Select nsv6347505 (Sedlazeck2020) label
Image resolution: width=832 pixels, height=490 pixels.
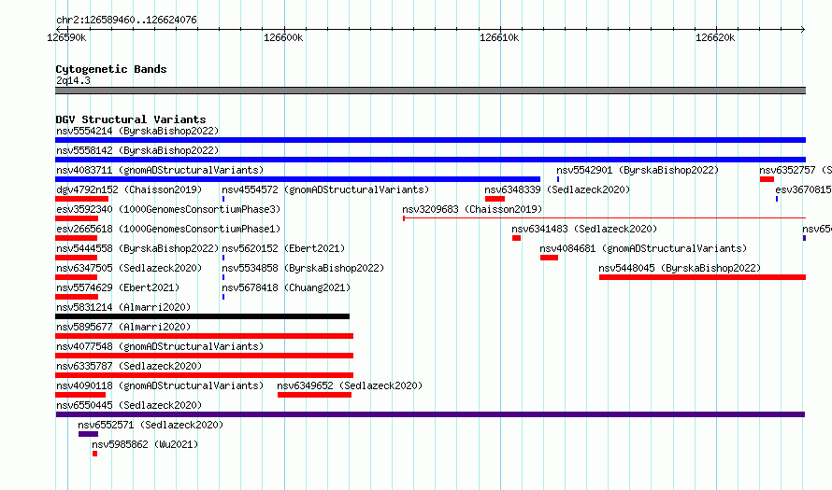tap(129, 268)
